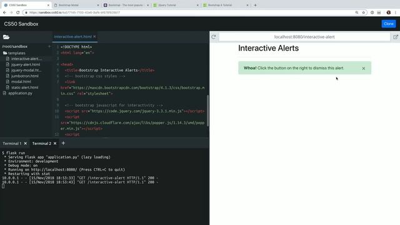The height and width of the screenshot is (225, 400).
Task: Open the browser profile avatar
Action: tap(389, 12)
